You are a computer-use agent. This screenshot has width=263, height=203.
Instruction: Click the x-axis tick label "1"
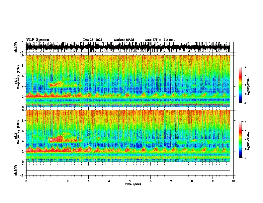[x=47, y=181]
